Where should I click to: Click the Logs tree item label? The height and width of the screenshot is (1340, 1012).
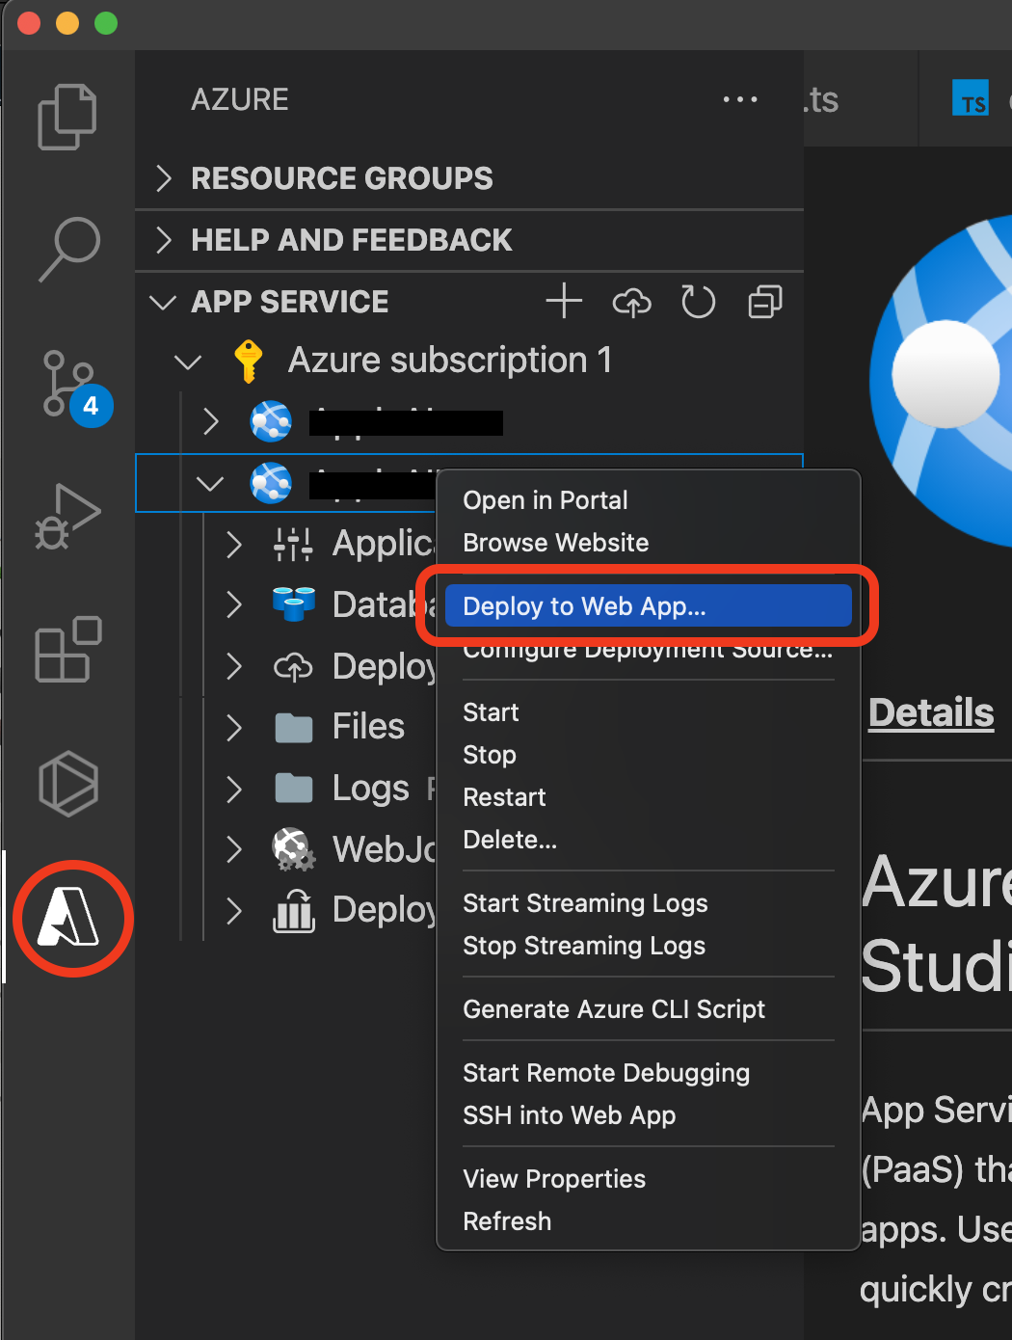pos(370,789)
